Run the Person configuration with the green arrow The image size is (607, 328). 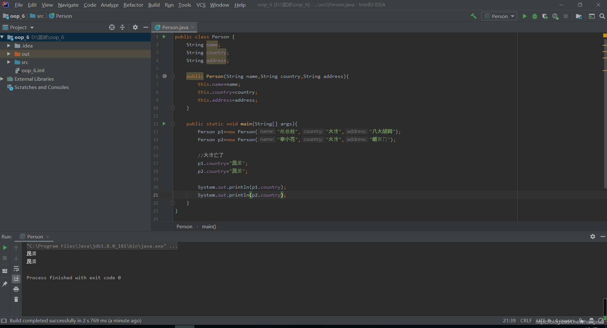pyautogui.click(x=525, y=16)
